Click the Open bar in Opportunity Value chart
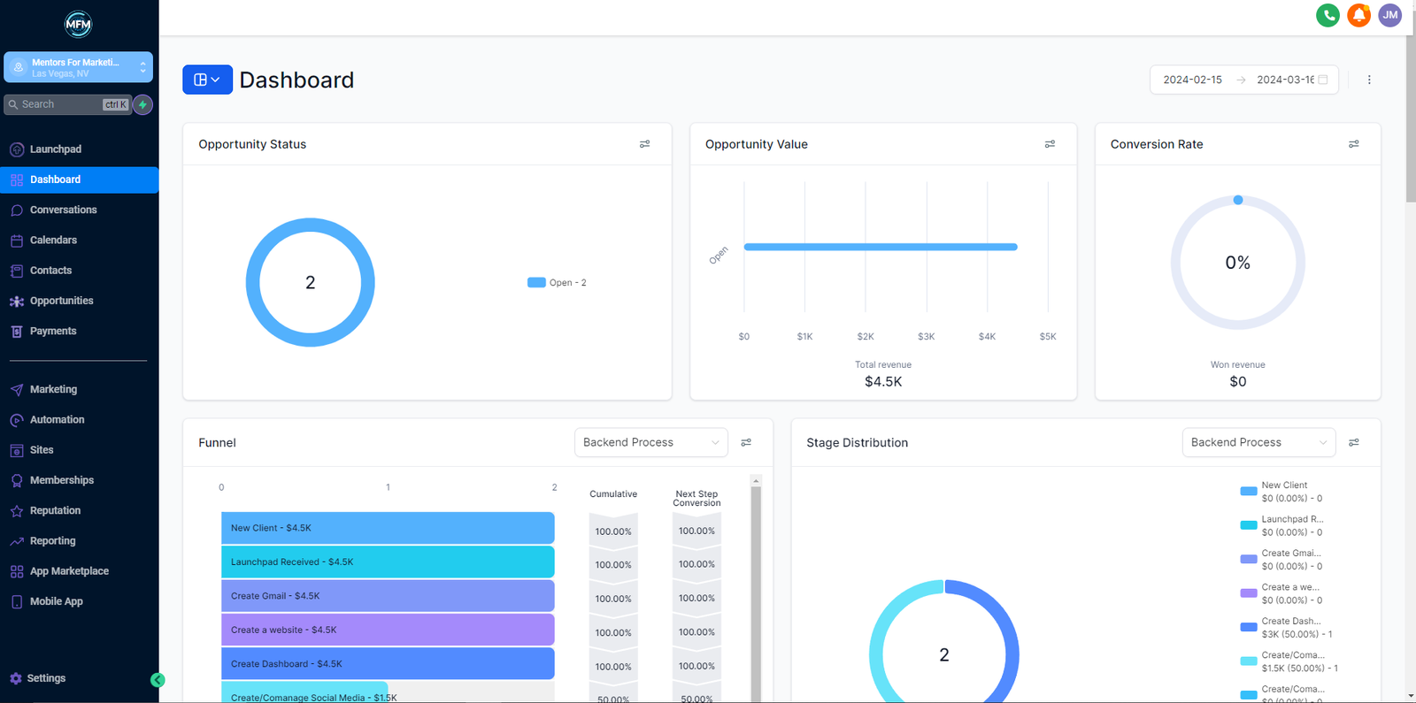The width and height of the screenshot is (1416, 703). pyautogui.click(x=881, y=247)
